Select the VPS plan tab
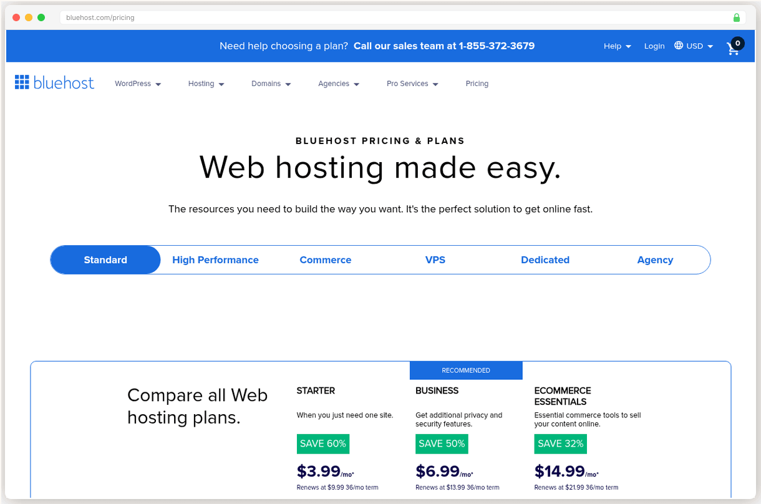Screen dimensions: 761x504 [435, 259]
